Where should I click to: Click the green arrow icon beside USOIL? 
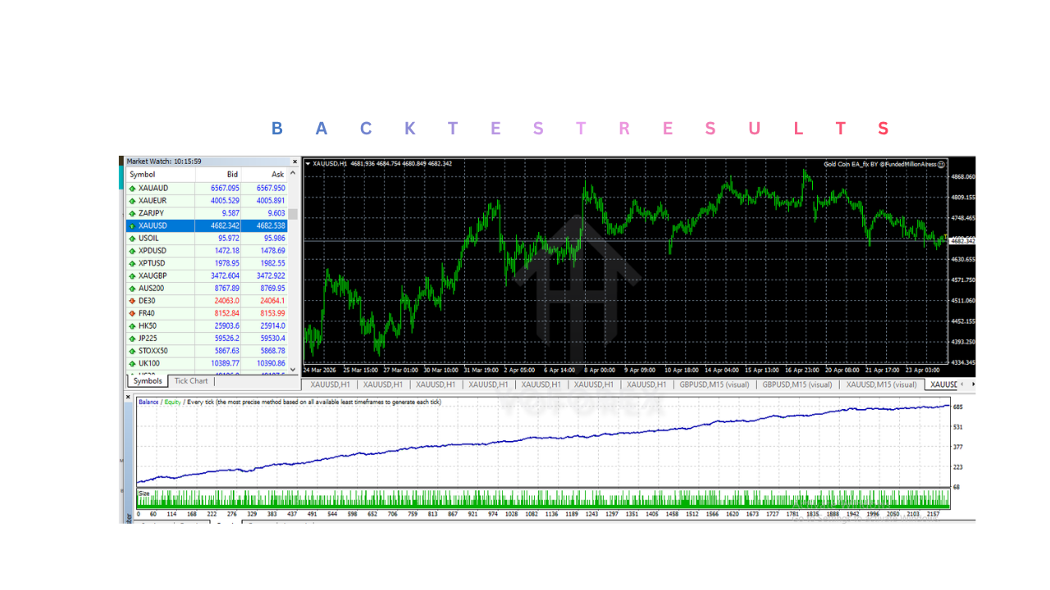[131, 238]
